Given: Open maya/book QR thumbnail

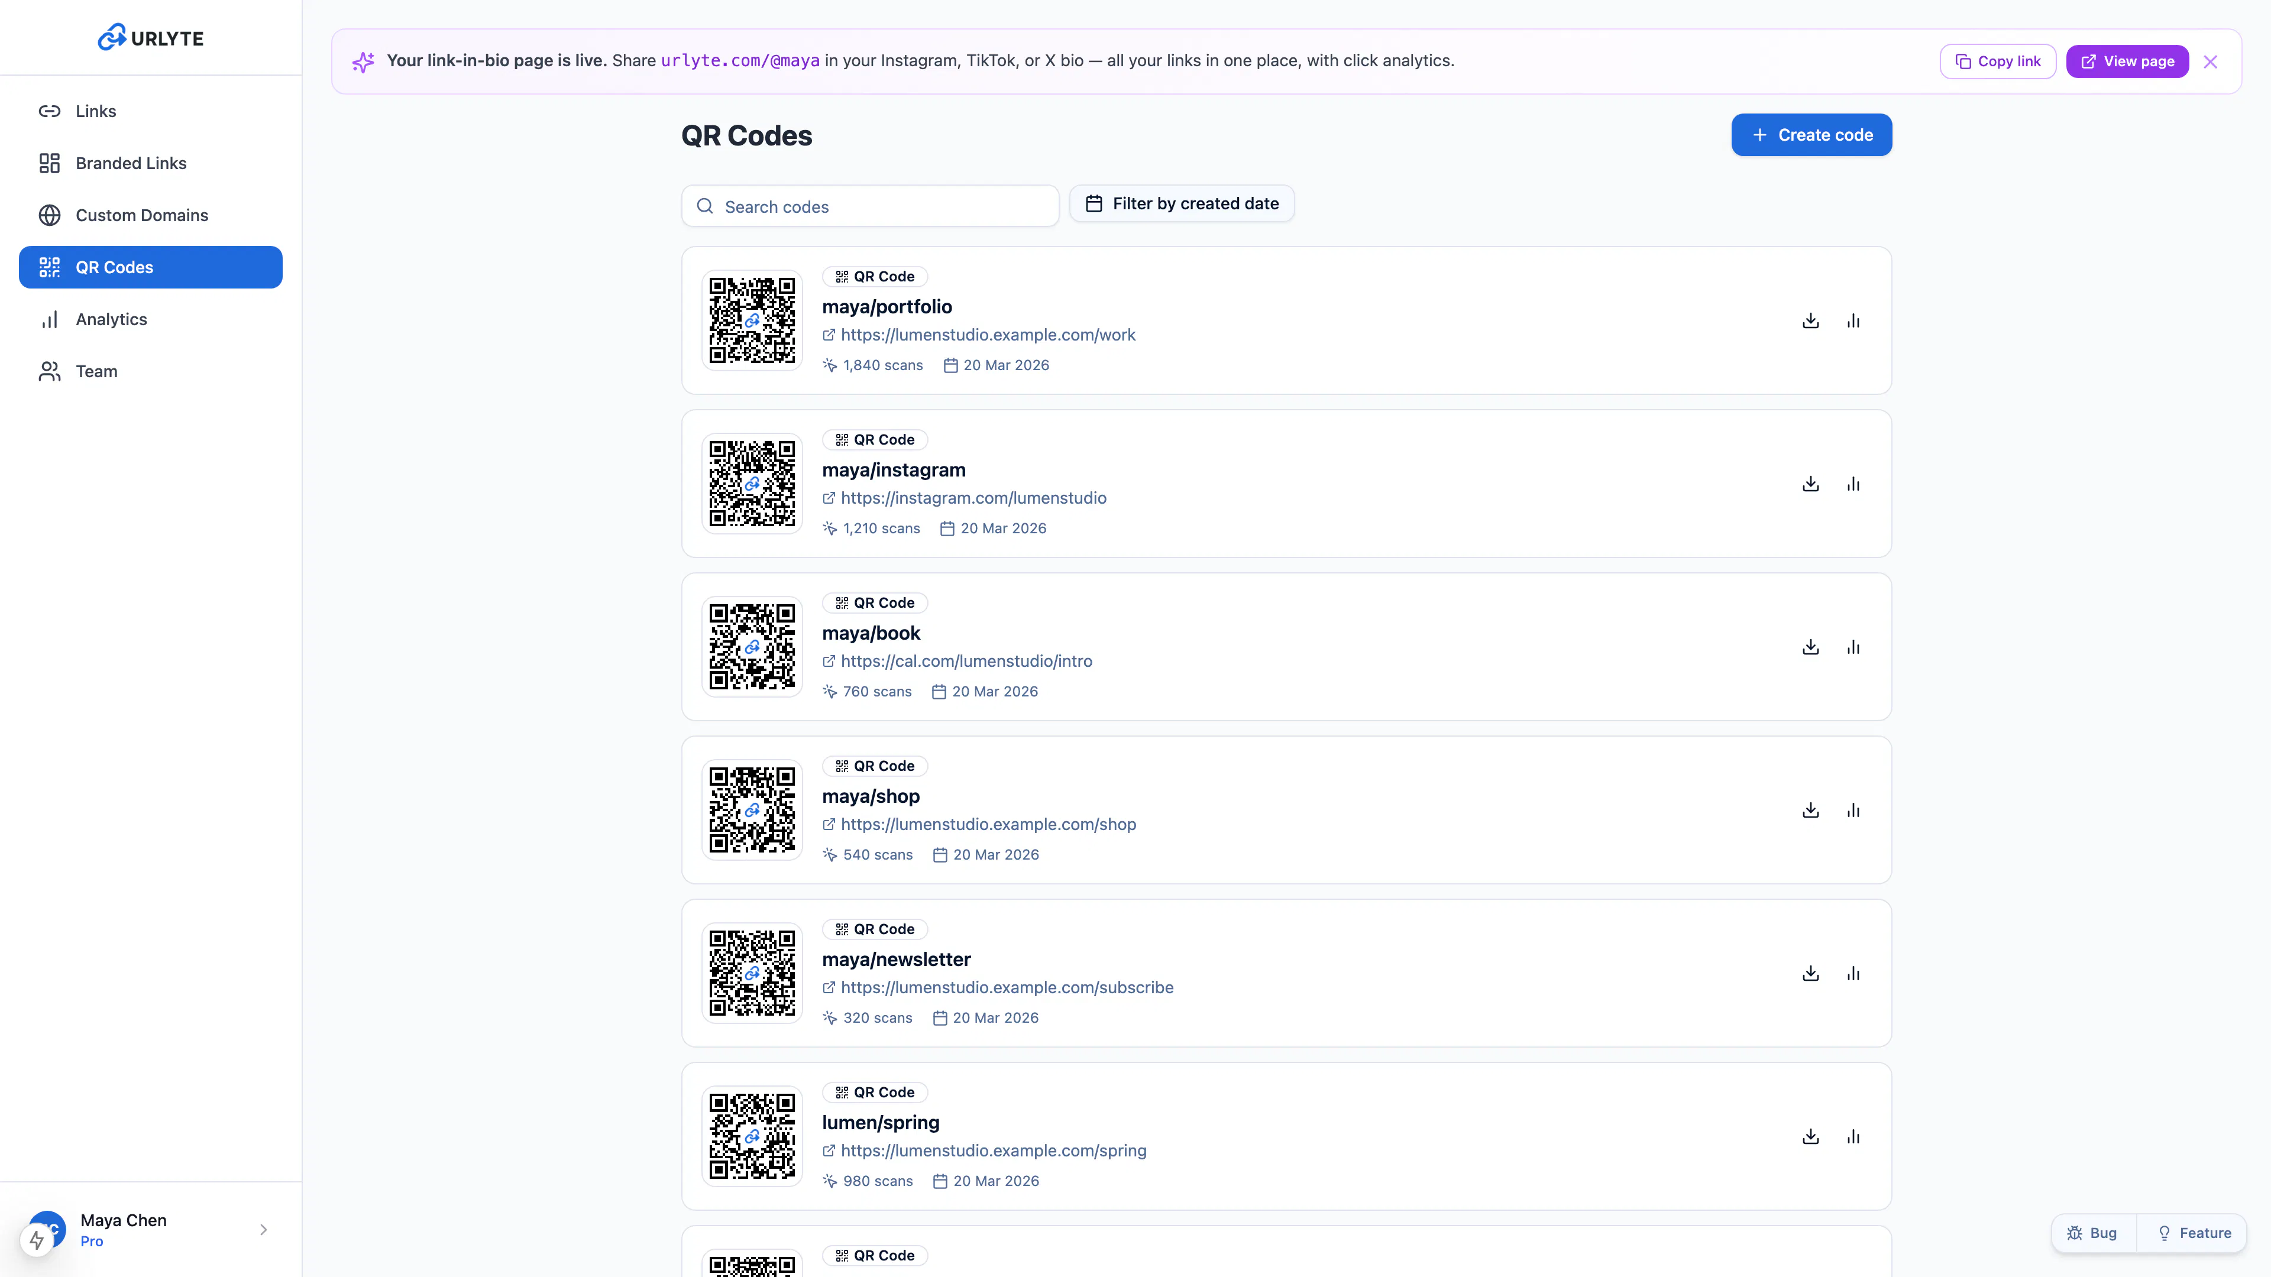Looking at the screenshot, I should (x=752, y=646).
